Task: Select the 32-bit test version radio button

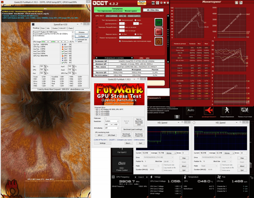Action: click(x=120, y=34)
